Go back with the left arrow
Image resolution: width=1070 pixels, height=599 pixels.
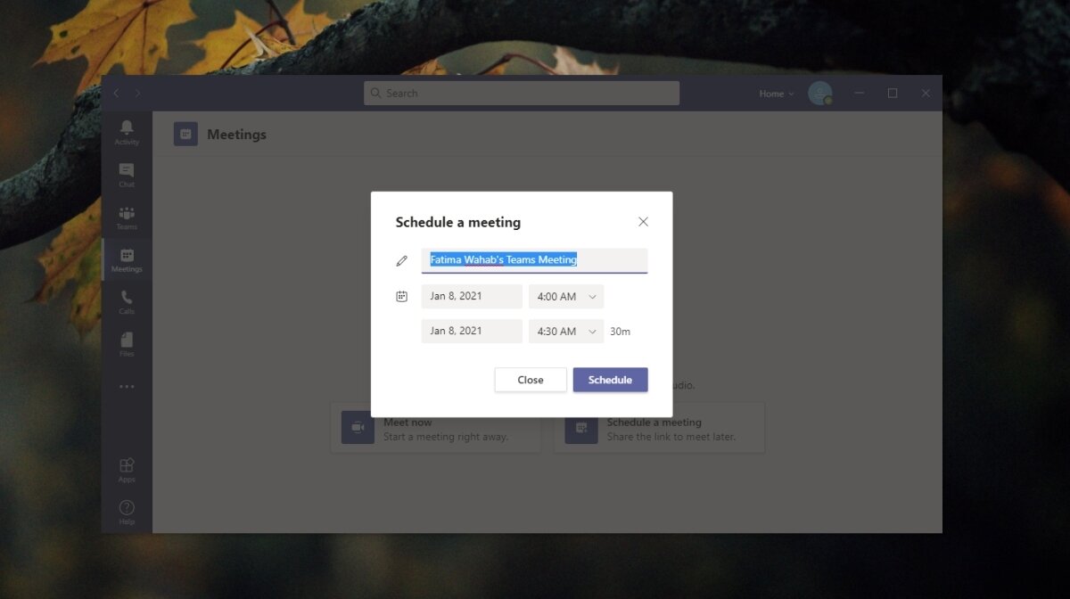pyautogui.click(x=117, y=93)
